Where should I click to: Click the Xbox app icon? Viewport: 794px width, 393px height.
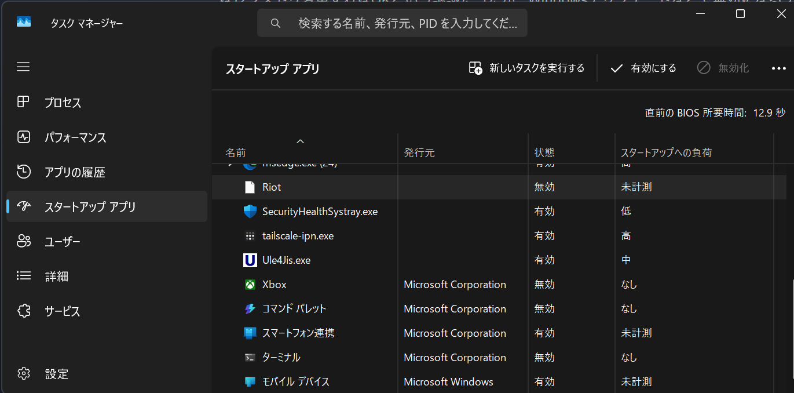250,285
